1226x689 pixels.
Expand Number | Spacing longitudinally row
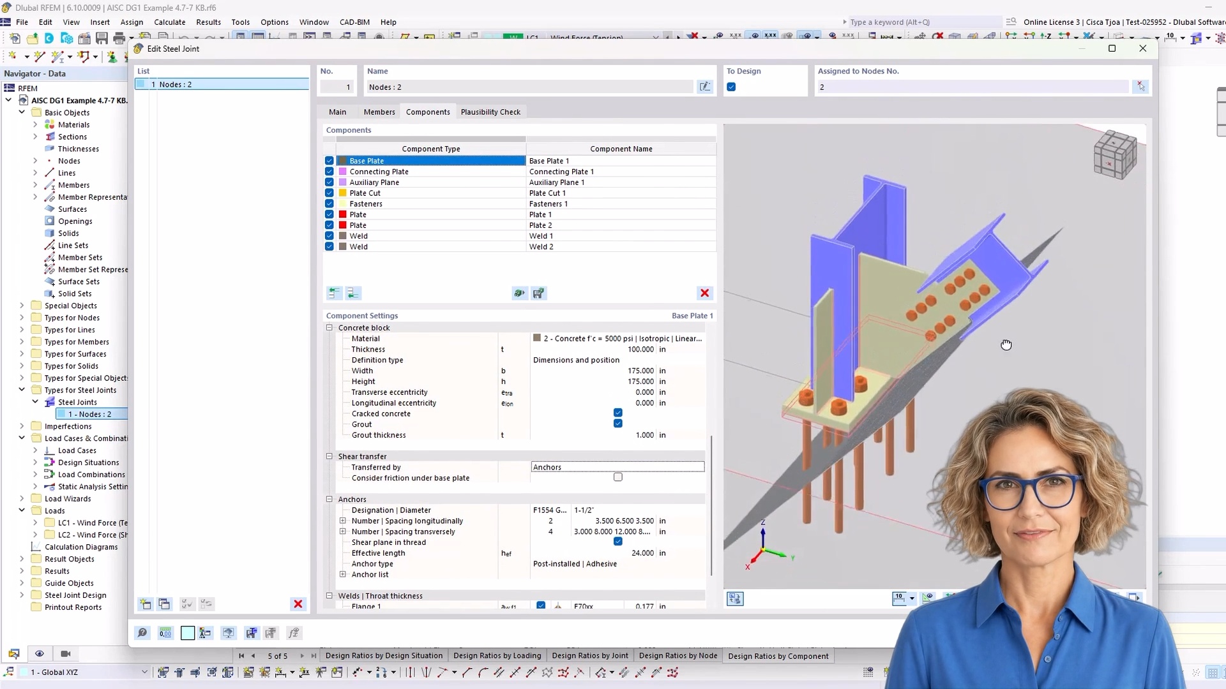coord(343,521)
